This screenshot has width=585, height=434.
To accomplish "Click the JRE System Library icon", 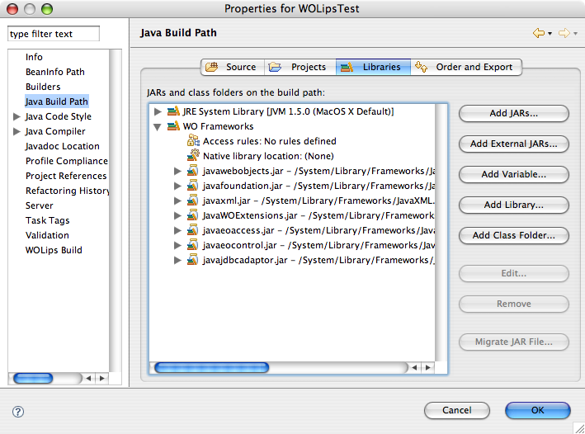I will (173, 111).
